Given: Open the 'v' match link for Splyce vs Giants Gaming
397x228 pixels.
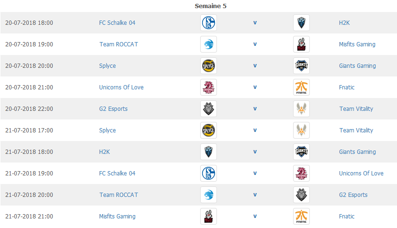Looking at the screenshot, I should pyautogui.click(x=255, y=65).
